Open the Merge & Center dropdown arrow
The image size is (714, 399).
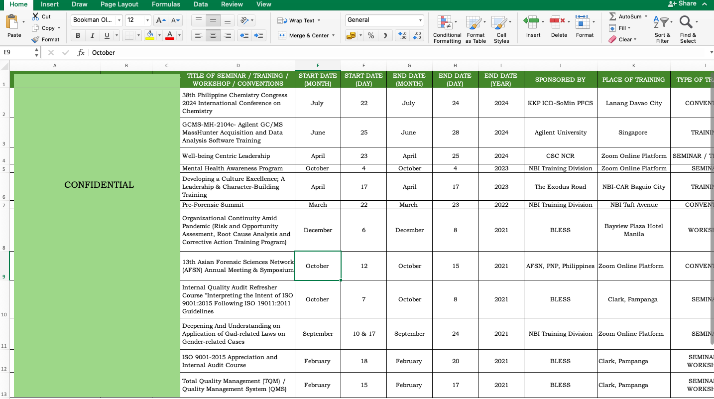coord(333,35)
